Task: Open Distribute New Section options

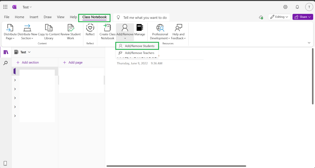Action: point(27,32)
